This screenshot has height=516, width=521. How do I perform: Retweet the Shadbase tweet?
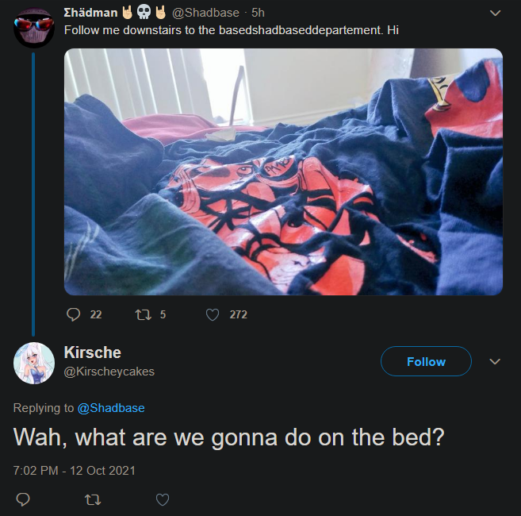pyautogui.click(x=144, y=314)
